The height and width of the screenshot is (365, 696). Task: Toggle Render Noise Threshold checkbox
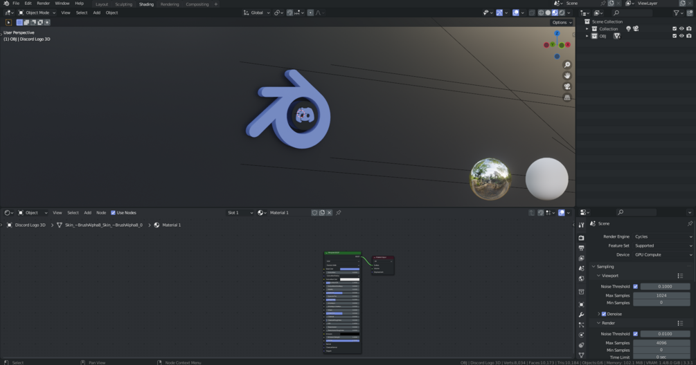(636, 334)
